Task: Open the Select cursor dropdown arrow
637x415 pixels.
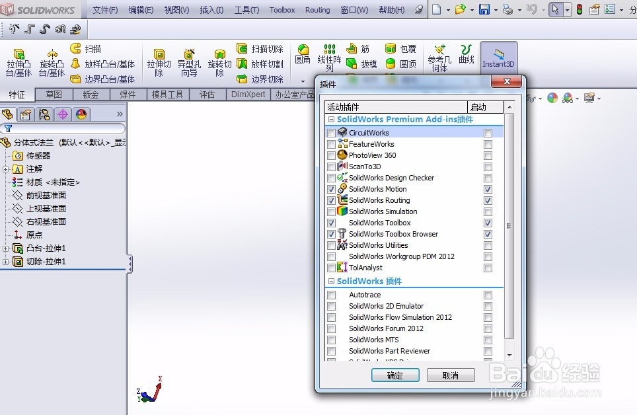Action: 567,10
